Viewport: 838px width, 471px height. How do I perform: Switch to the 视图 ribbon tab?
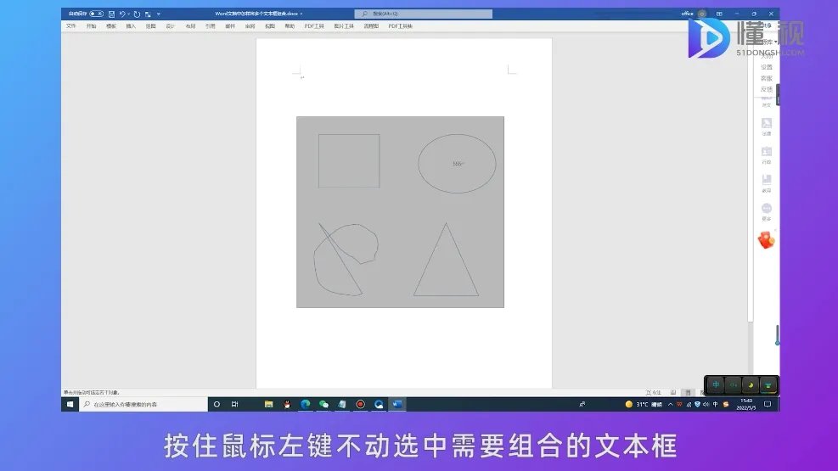click(x=270, y=25)
